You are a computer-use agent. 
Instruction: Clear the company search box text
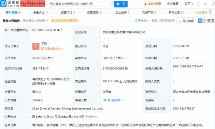(112, 4)
